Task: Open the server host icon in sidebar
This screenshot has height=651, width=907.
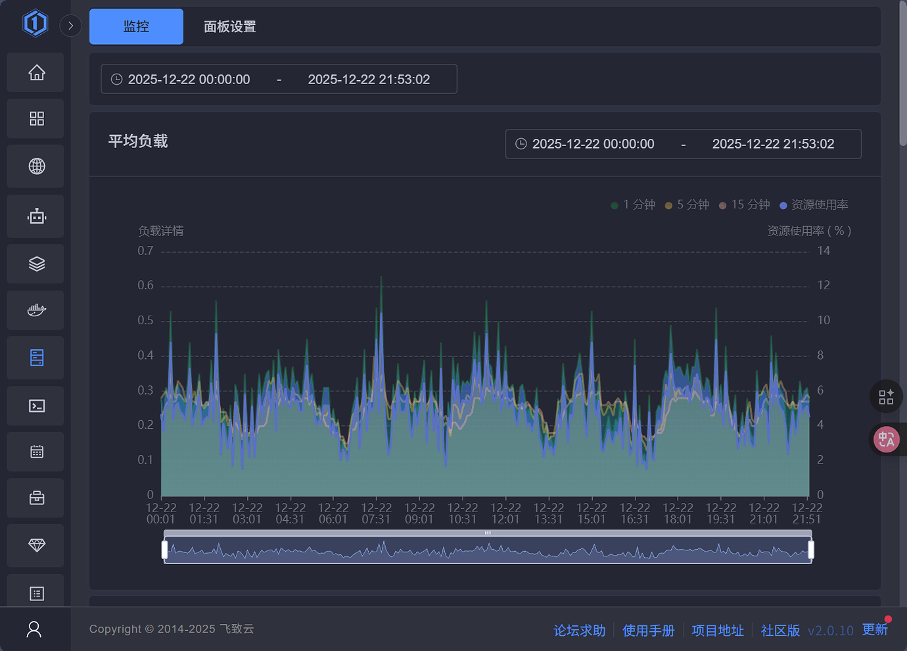Action: click(37, 358)
